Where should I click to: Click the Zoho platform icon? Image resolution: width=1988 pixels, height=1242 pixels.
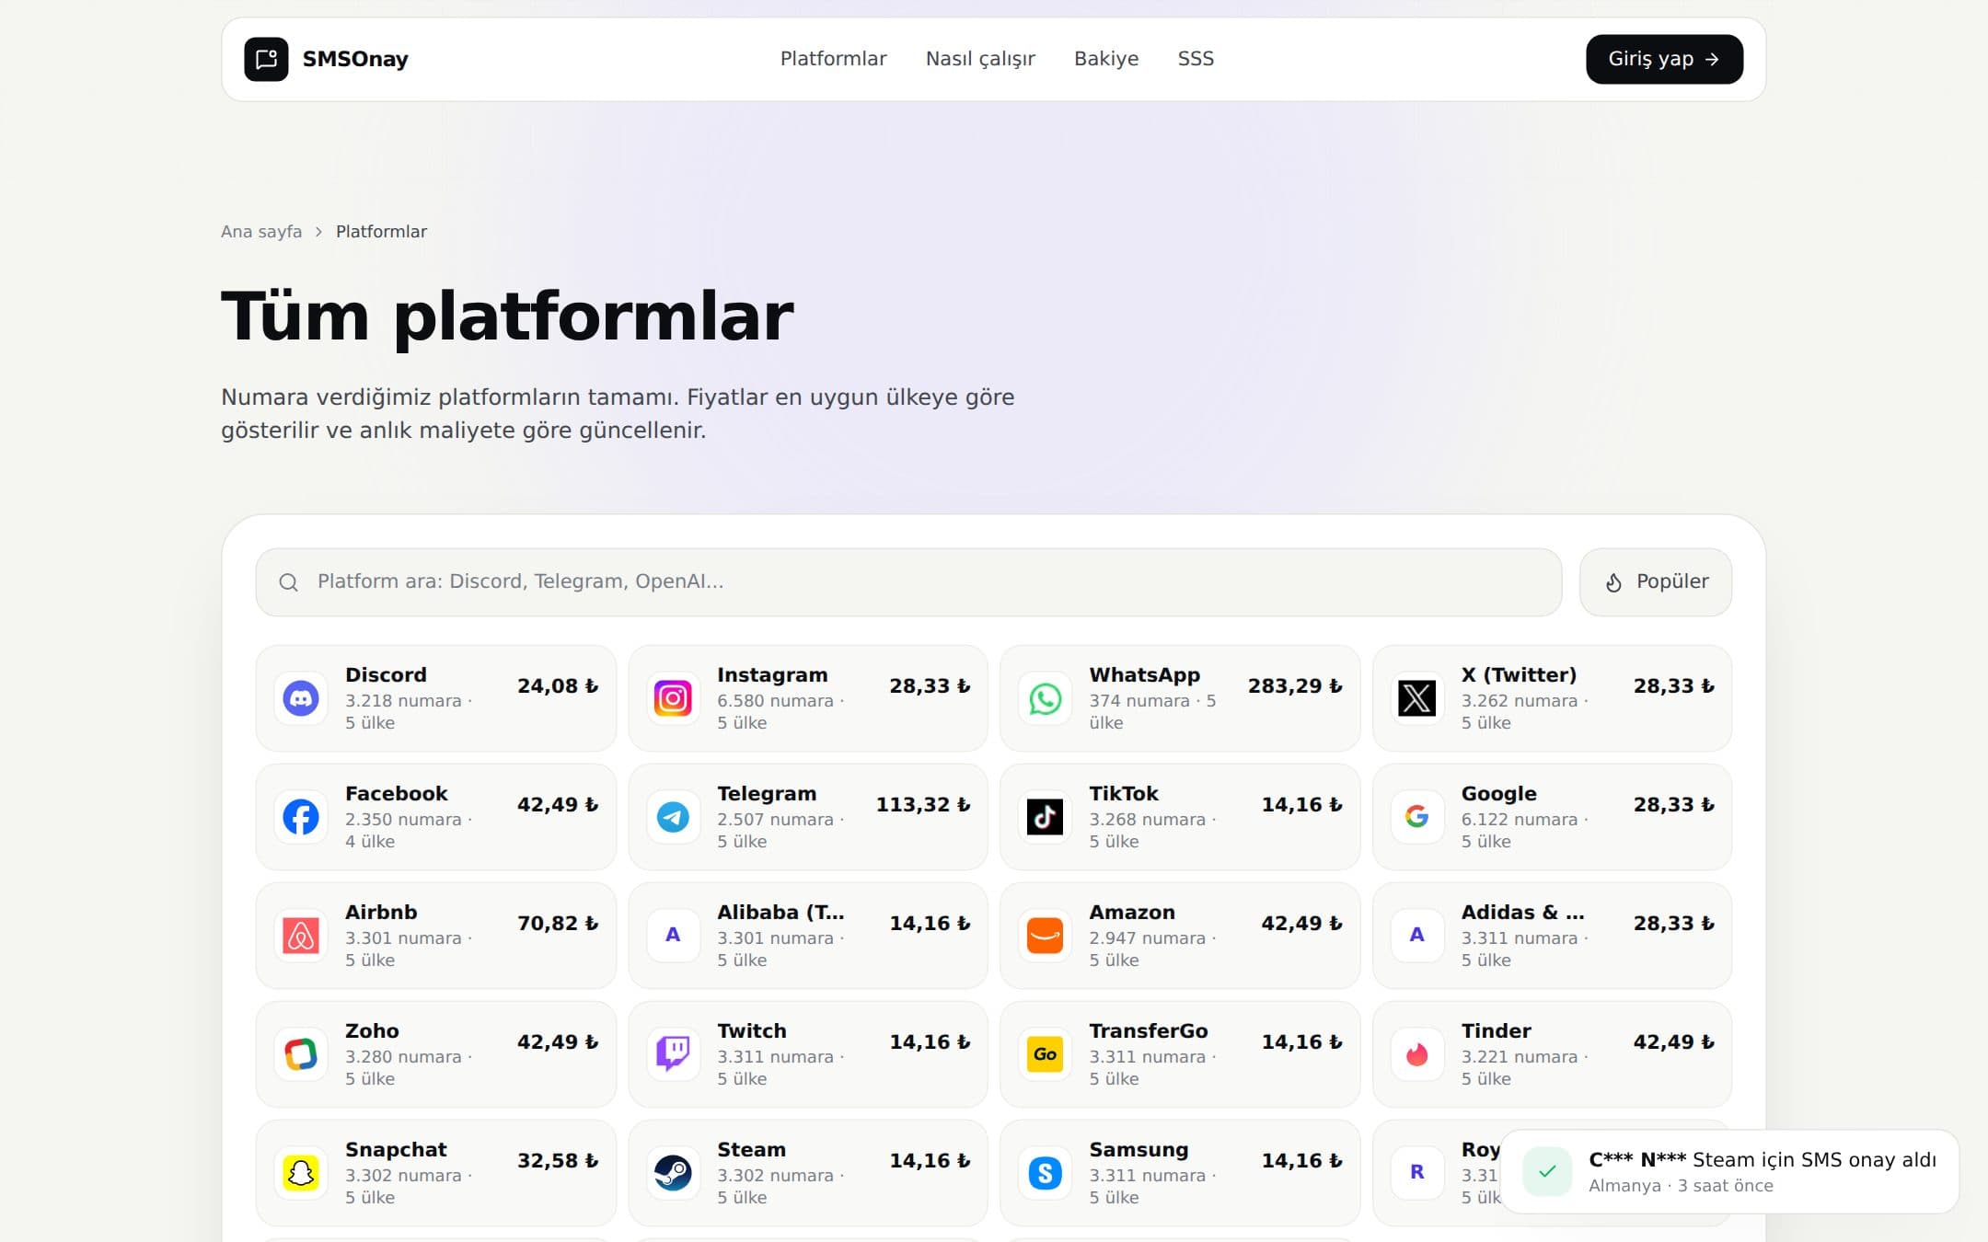click(x=301, y=1054)
